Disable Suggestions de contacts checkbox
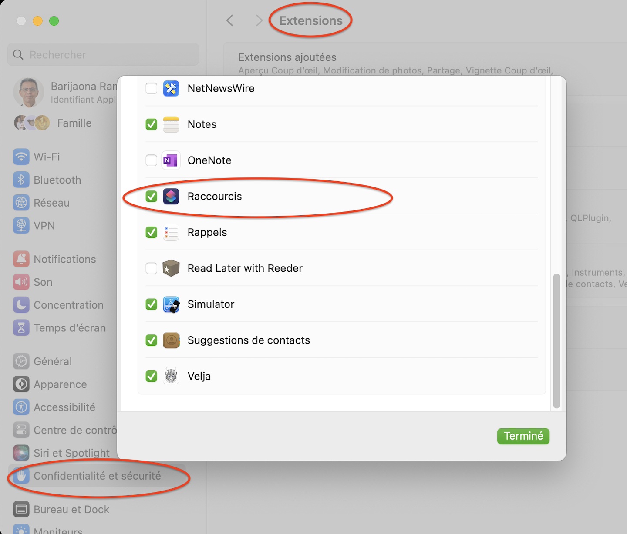Image resolution: width=627 pixels, height=534 pixels. click(x=152, y=340)
